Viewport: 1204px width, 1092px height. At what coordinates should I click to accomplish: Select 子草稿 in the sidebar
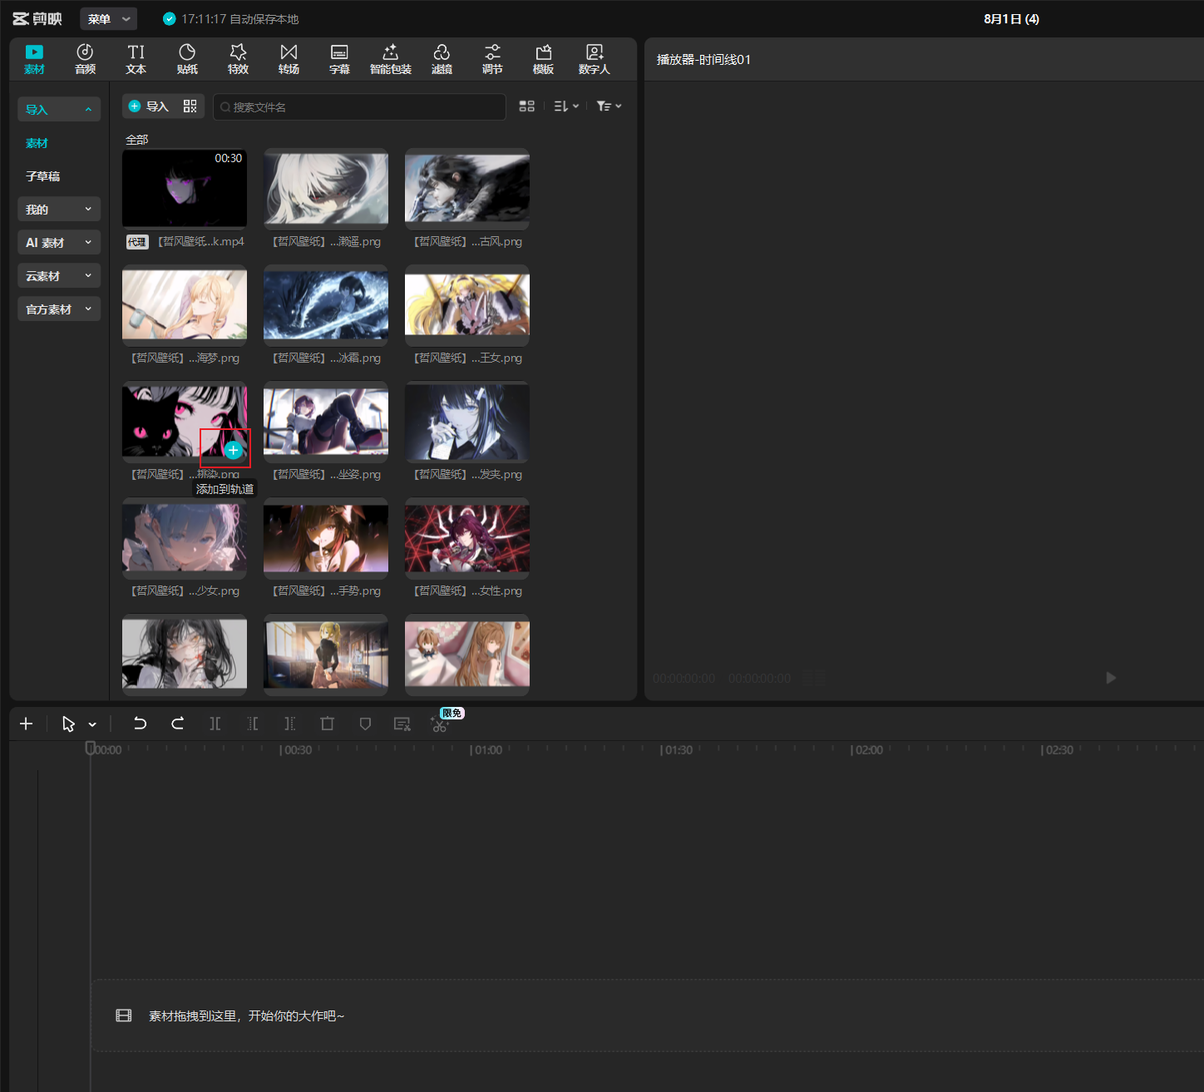(x=42, y=176)
